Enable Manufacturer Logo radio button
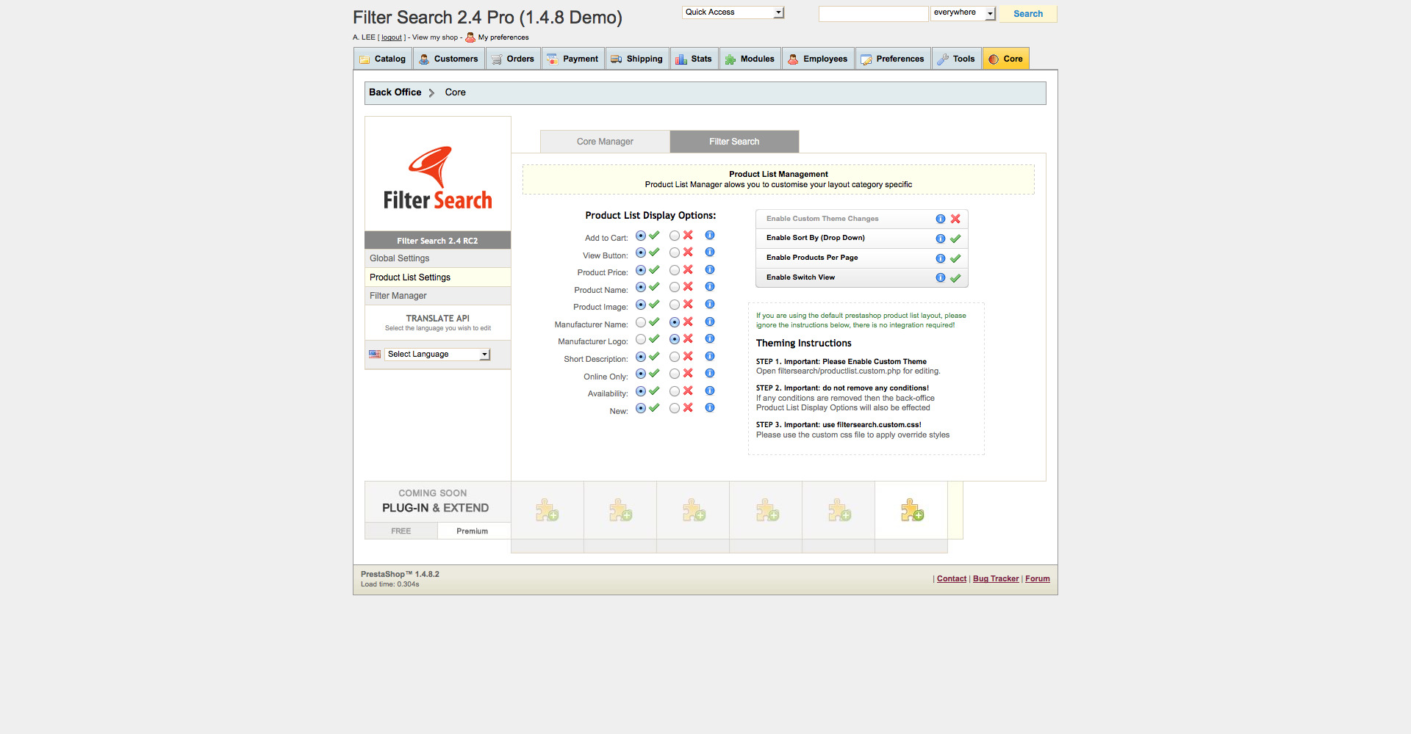 [641, 339]
